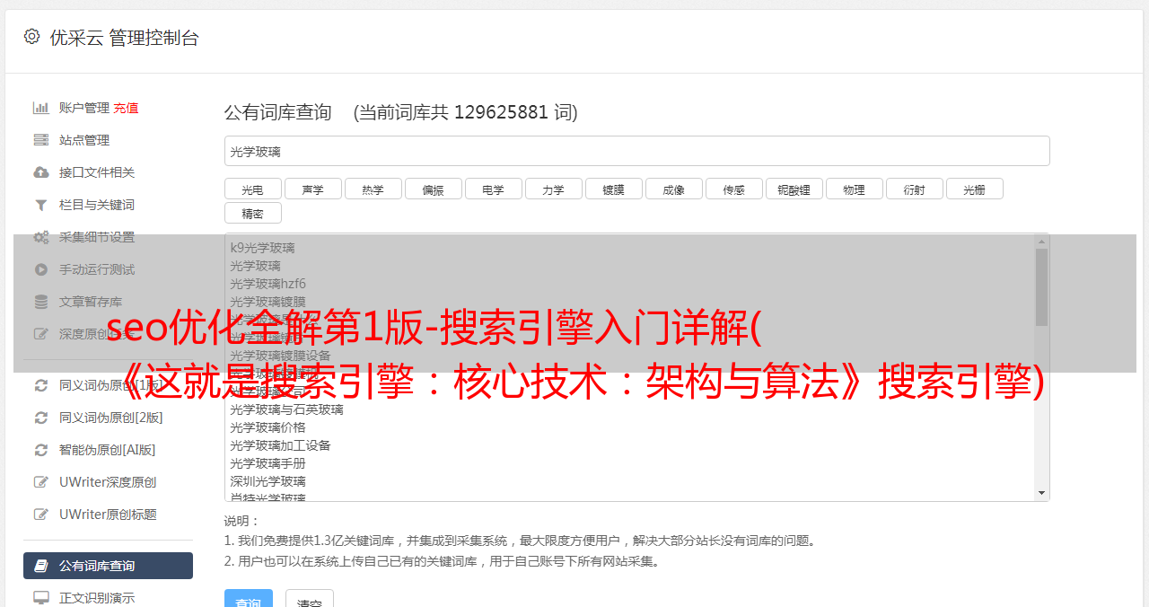Click the server icon for 站点管理

pos(41,140)
